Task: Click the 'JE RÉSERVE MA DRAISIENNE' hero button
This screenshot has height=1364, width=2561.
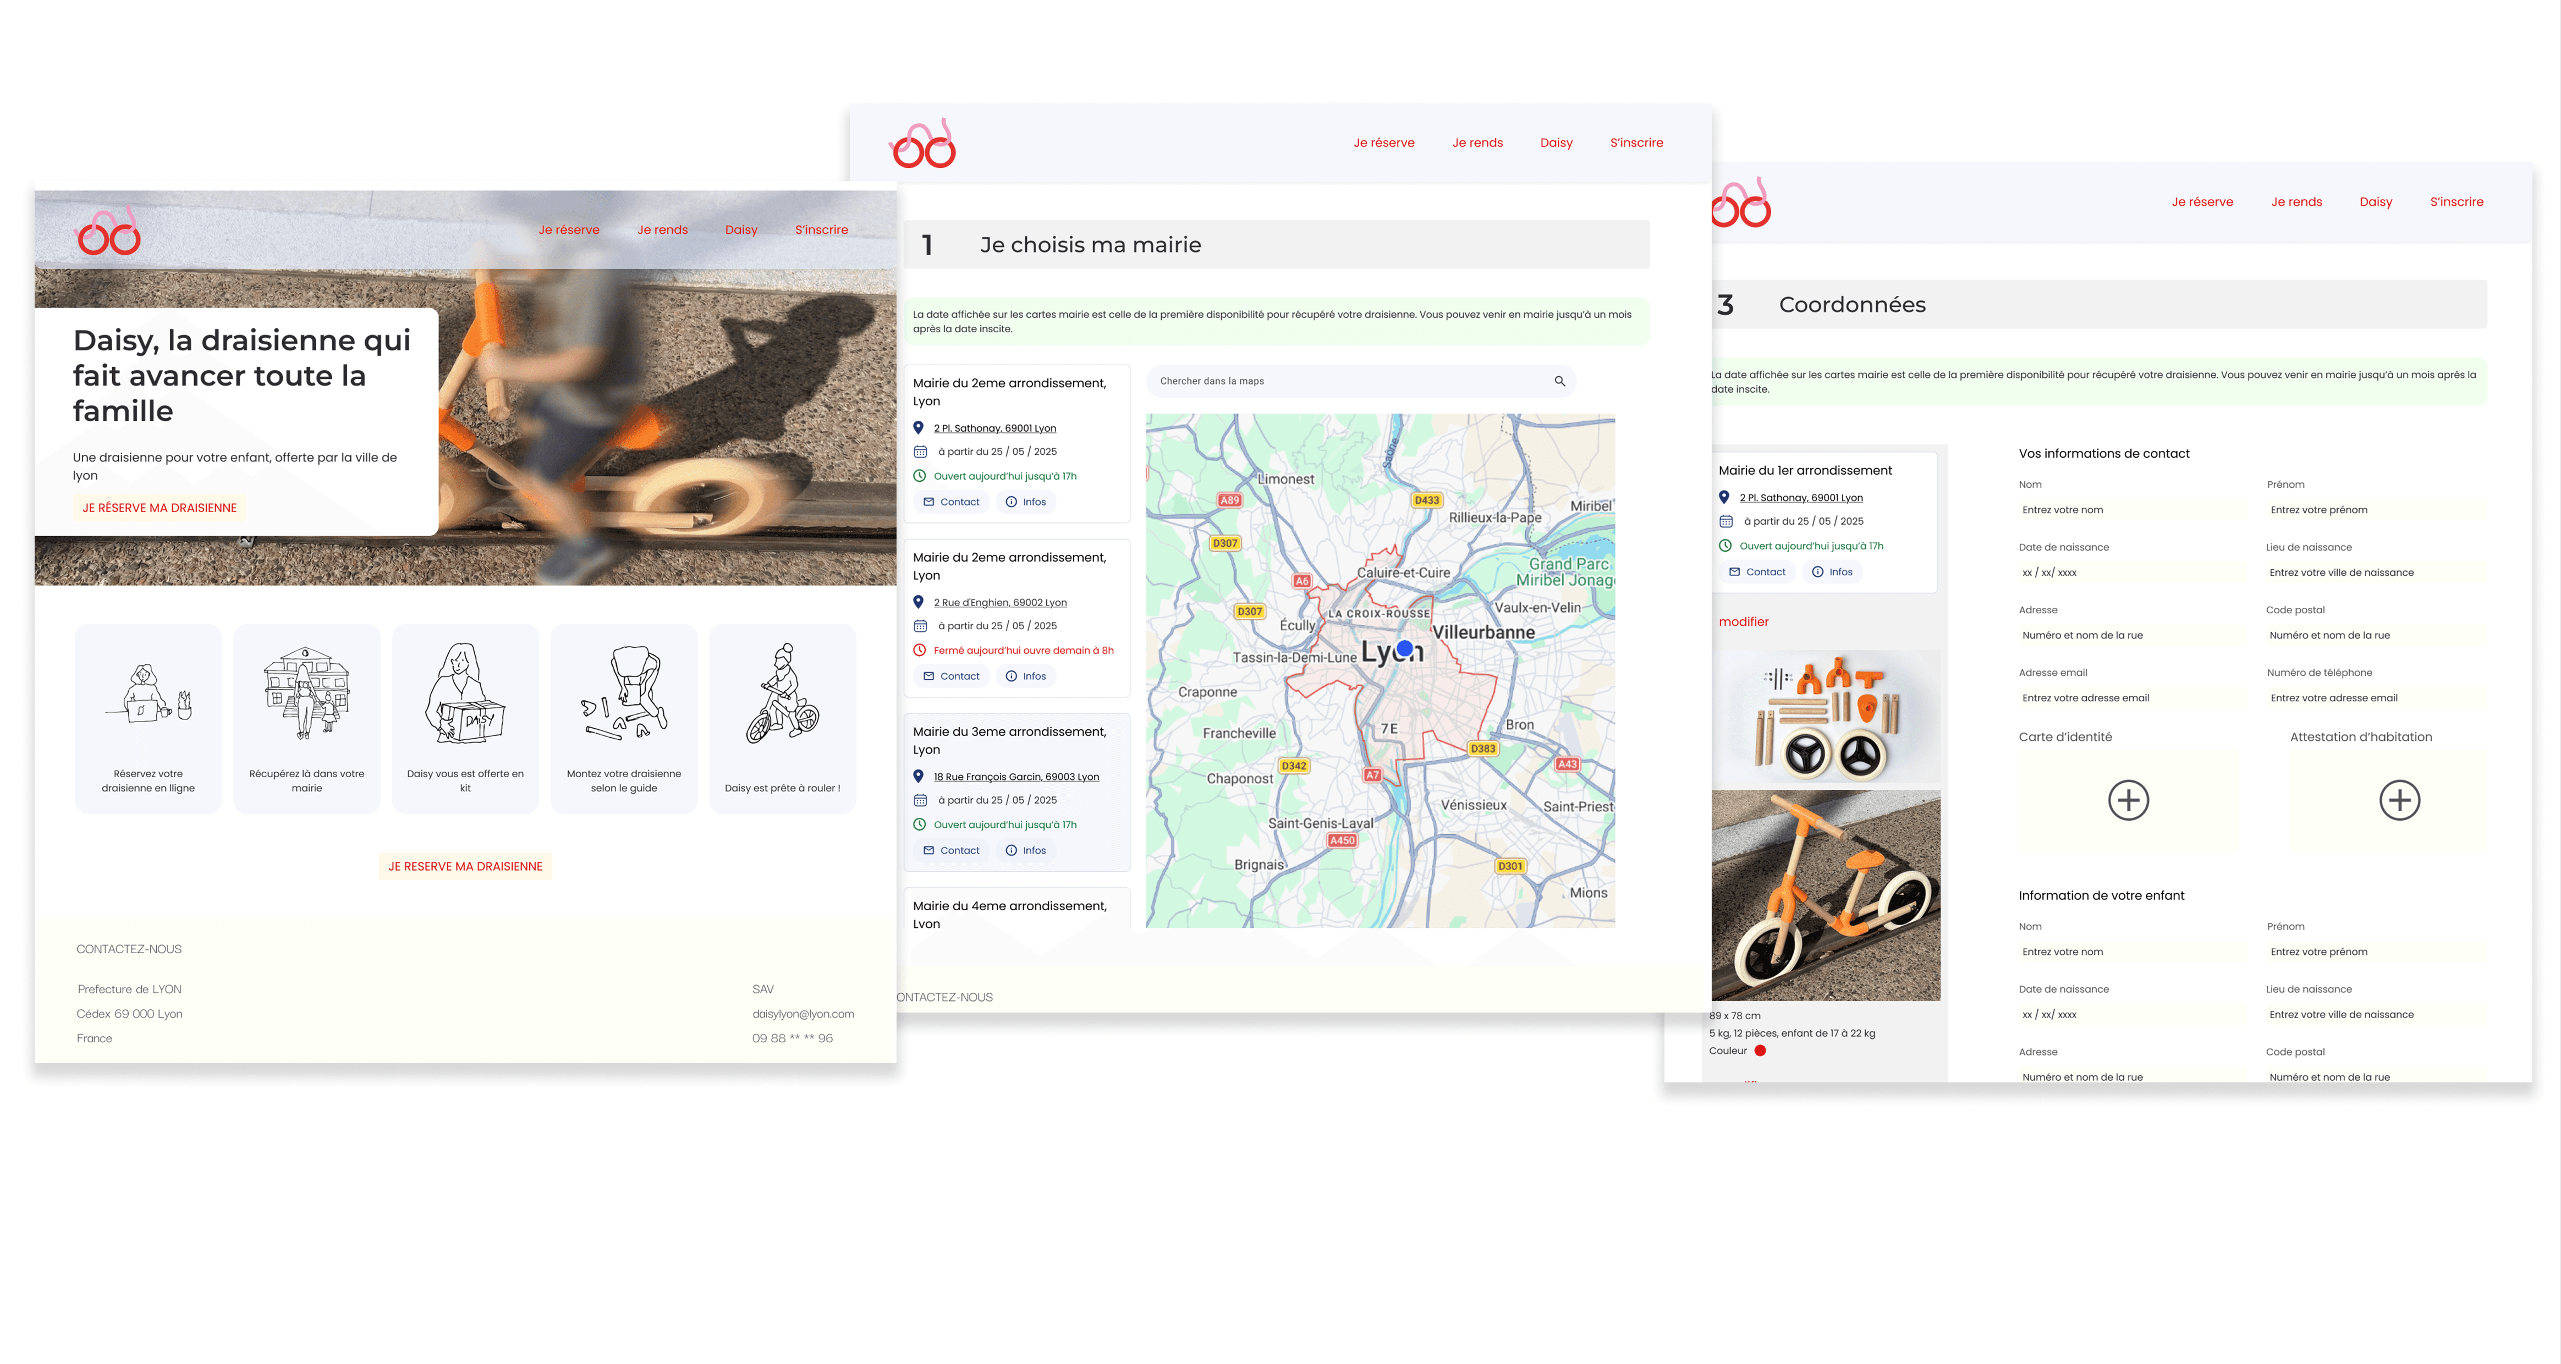Action: [159, 508]
